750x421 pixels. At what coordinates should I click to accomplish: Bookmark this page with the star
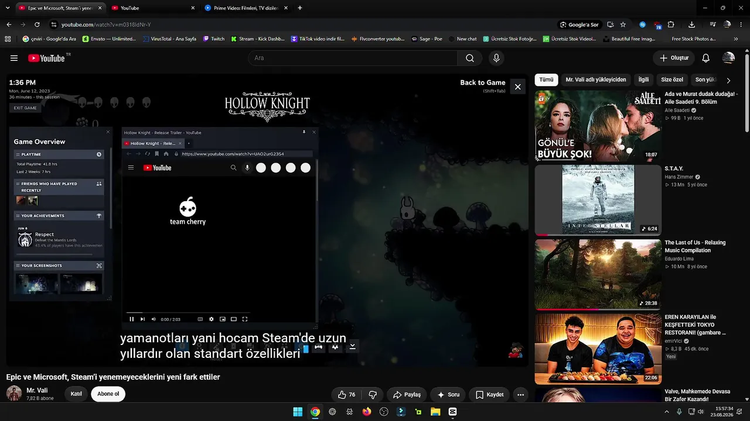[623, 25]
